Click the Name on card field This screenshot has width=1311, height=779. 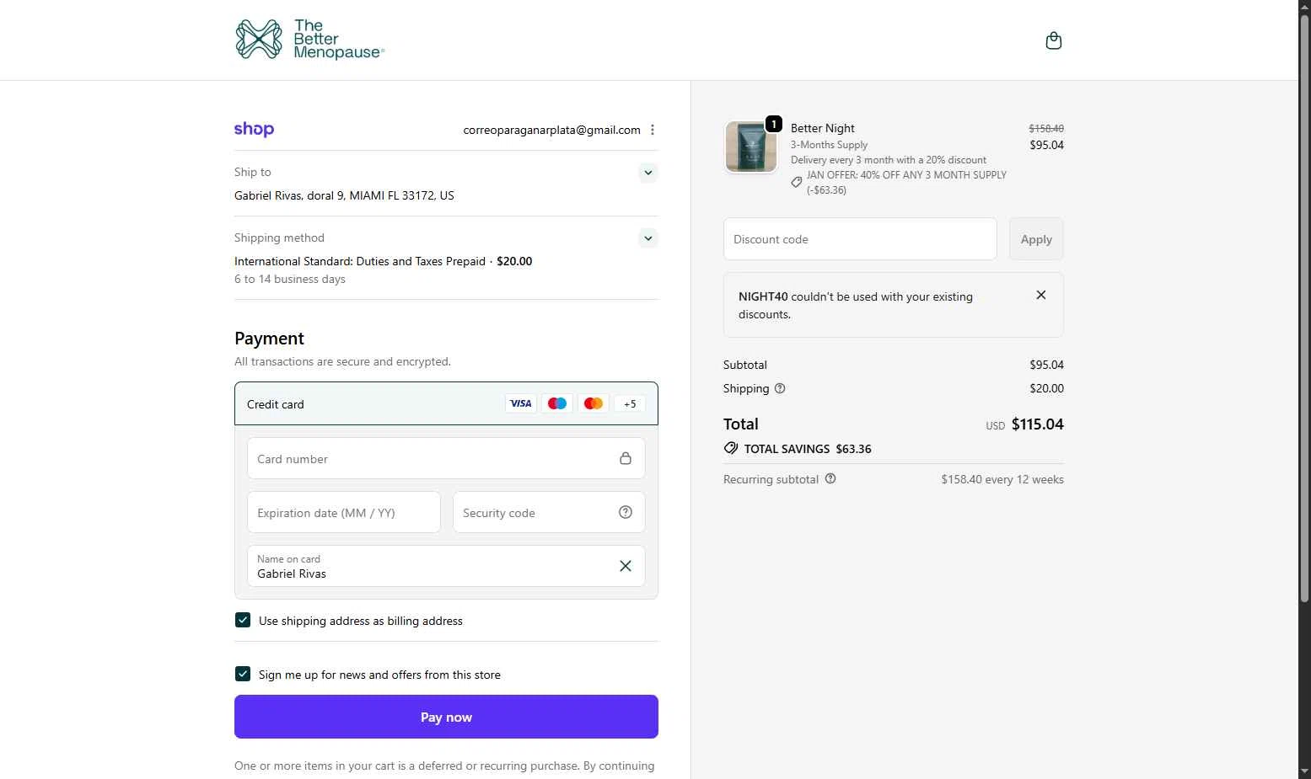pos(446,566)
